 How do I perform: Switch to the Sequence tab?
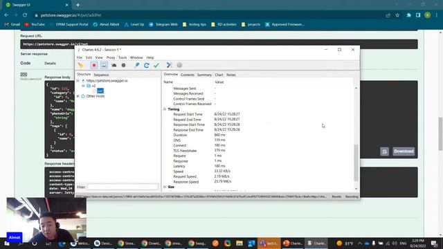pyautogui.click(x=101, y=75)
